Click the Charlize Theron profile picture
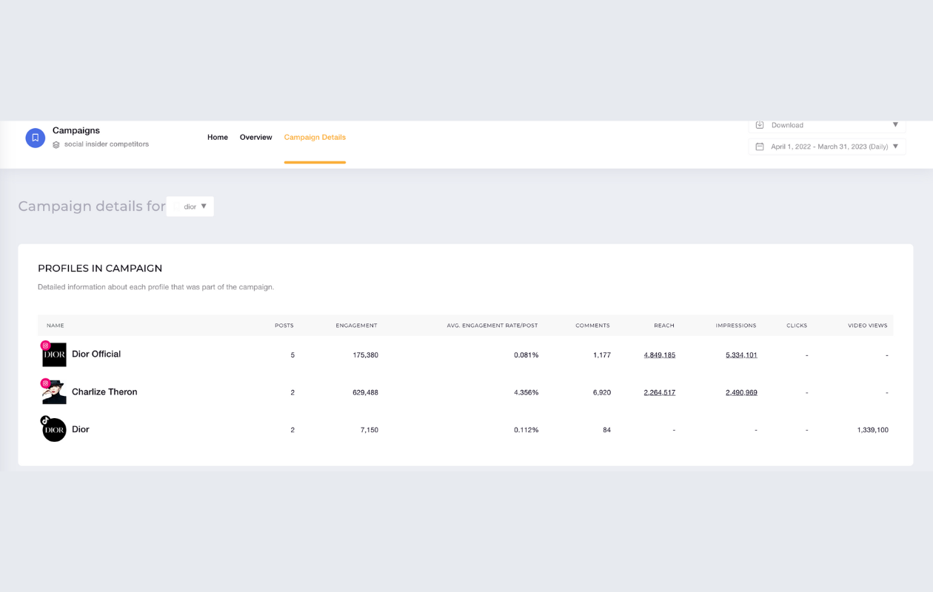Screen dimensions: 933x592 (x=54, y=392)
